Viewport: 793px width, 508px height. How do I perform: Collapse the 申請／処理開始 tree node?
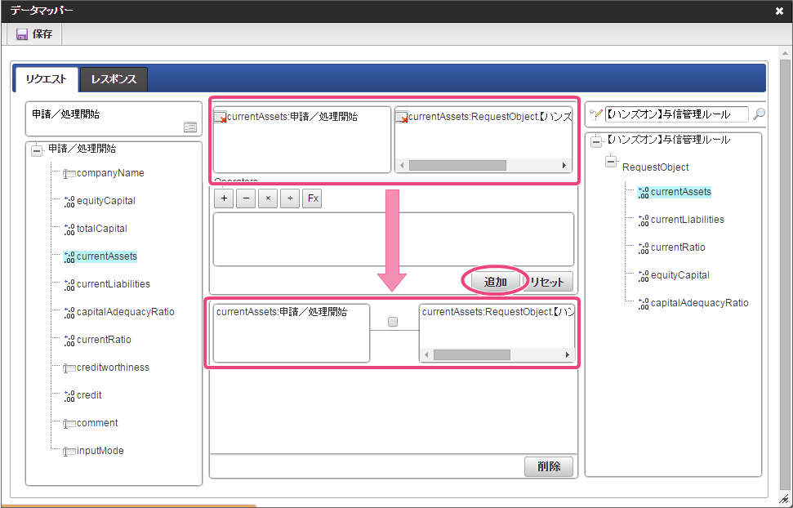click(x=37, y=150)
